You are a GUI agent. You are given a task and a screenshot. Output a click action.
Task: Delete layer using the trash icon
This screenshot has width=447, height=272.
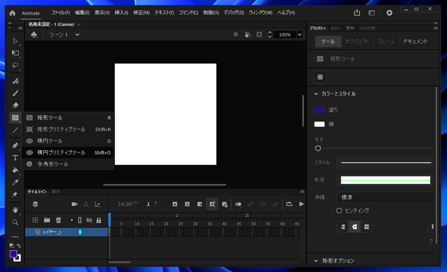click(58, 220)
